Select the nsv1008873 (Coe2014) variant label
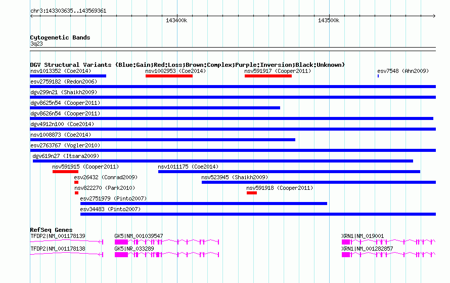This screenshot has height=283, width=450. pos(61,135)
